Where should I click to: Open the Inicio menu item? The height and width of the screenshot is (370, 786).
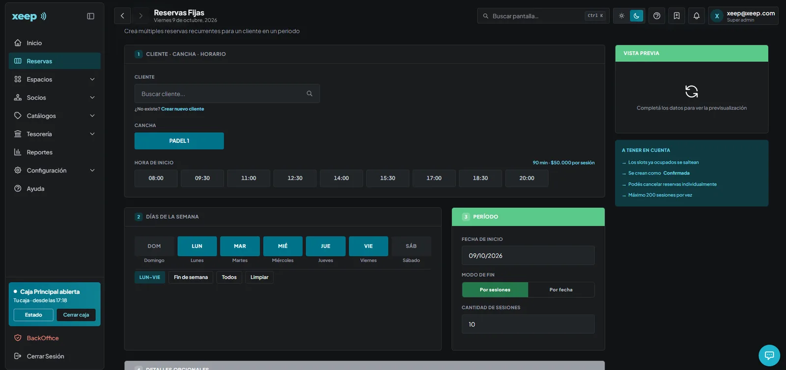coord(55,43)
